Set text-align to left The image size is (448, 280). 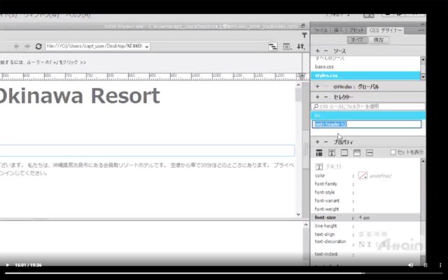click(361, 234)
